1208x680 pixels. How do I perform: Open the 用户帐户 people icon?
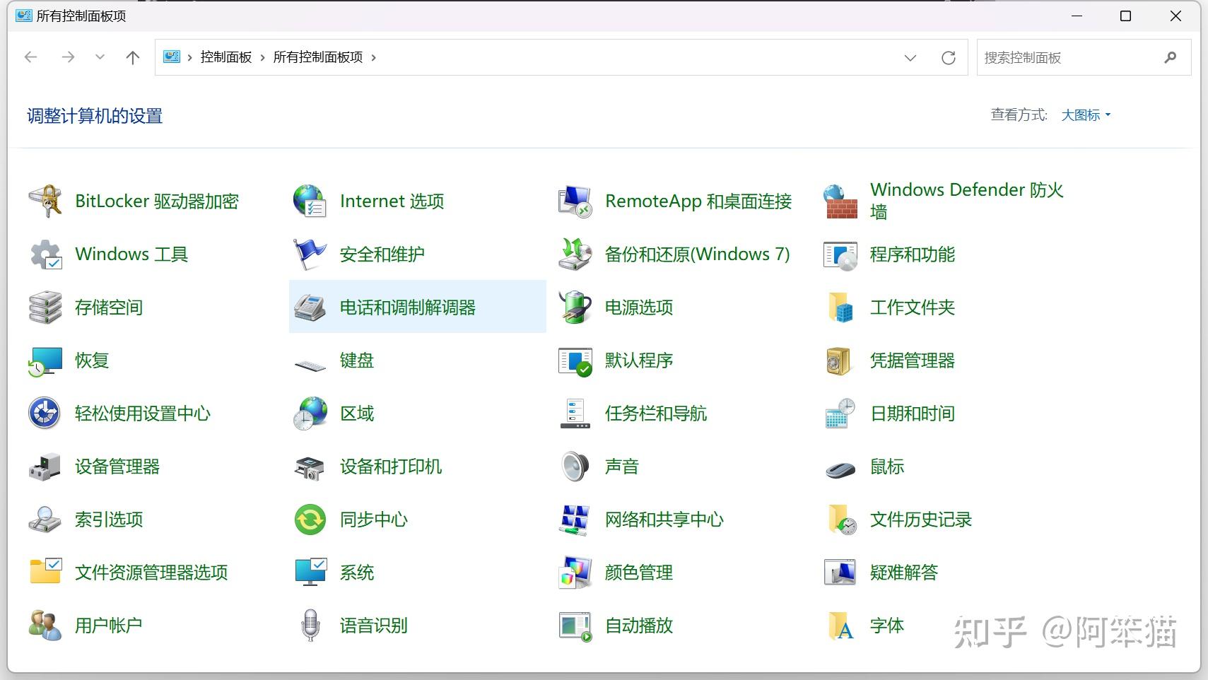pos(45,626)
